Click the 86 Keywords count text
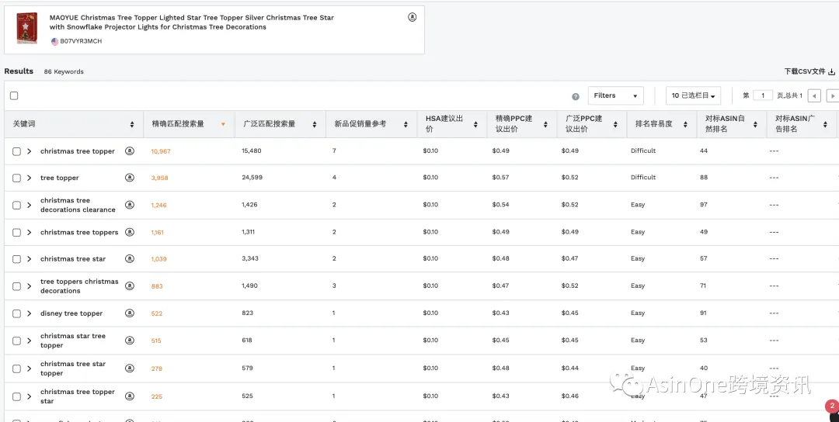The image size is (839, 422). point(64,71)
